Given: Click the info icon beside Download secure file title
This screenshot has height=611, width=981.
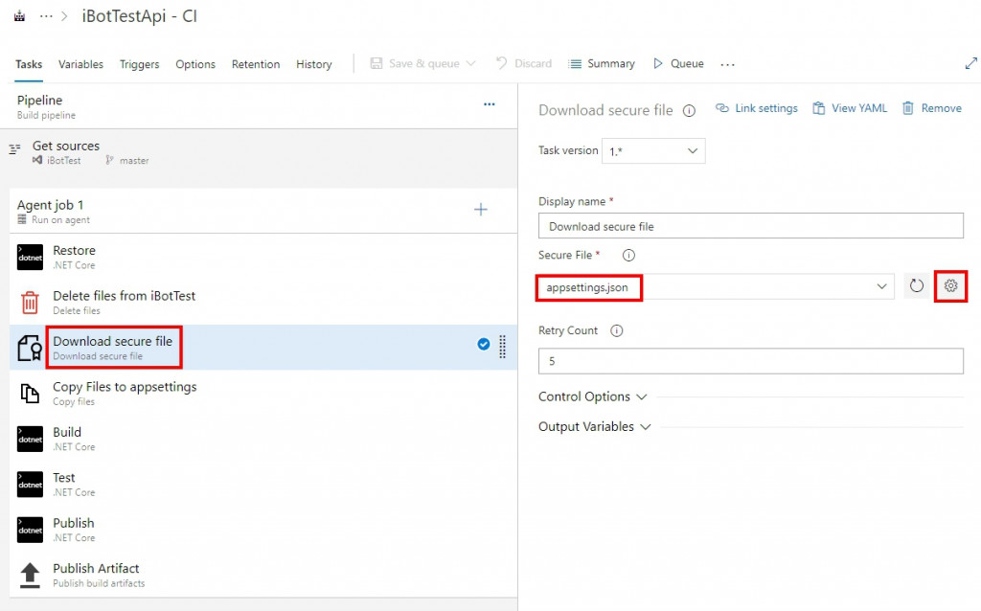Looking at the screenshot, I should 689,110.
